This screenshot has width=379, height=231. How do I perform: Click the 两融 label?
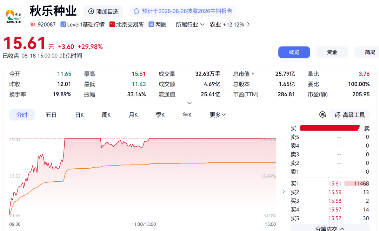(161, 24)
